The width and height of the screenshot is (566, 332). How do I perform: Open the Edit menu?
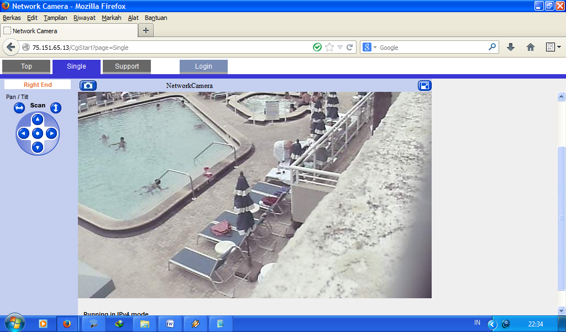32,18
